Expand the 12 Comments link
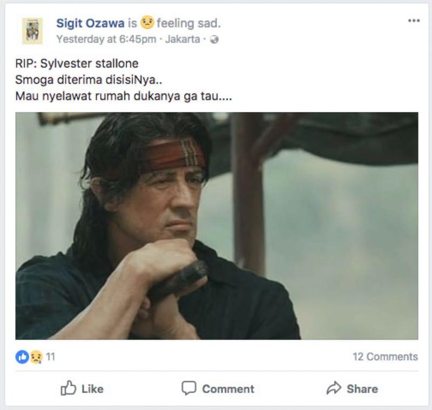 (x=385, y=357)
